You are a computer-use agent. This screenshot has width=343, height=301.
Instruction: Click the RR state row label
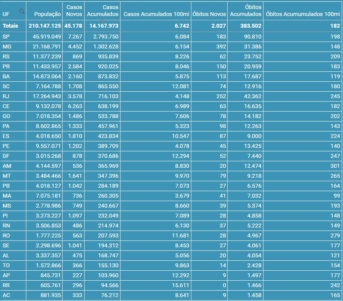pyautogui.click(x=6, y=285)
